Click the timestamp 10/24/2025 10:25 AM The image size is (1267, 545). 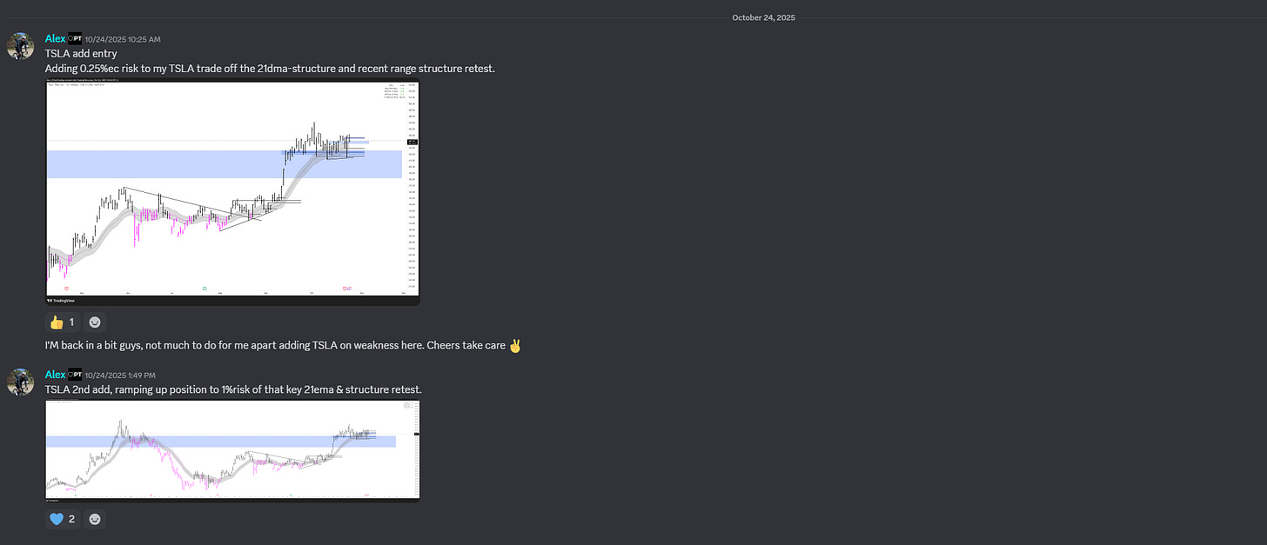[x=123, y=39]
